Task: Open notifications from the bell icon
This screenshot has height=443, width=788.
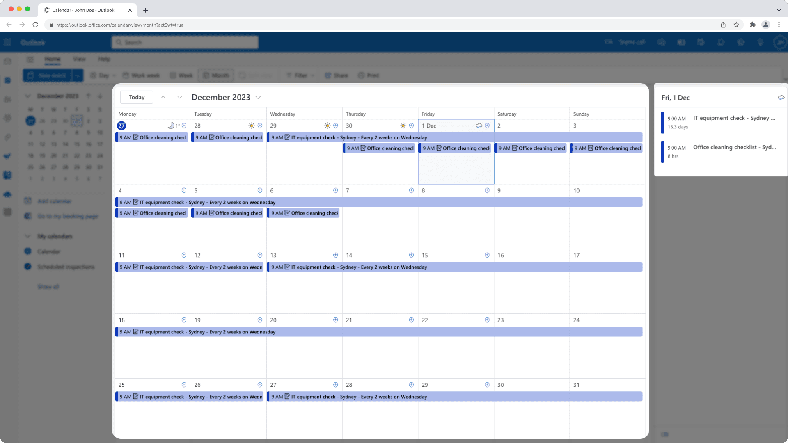Action: pyautogui.click(x=721, y=42)
